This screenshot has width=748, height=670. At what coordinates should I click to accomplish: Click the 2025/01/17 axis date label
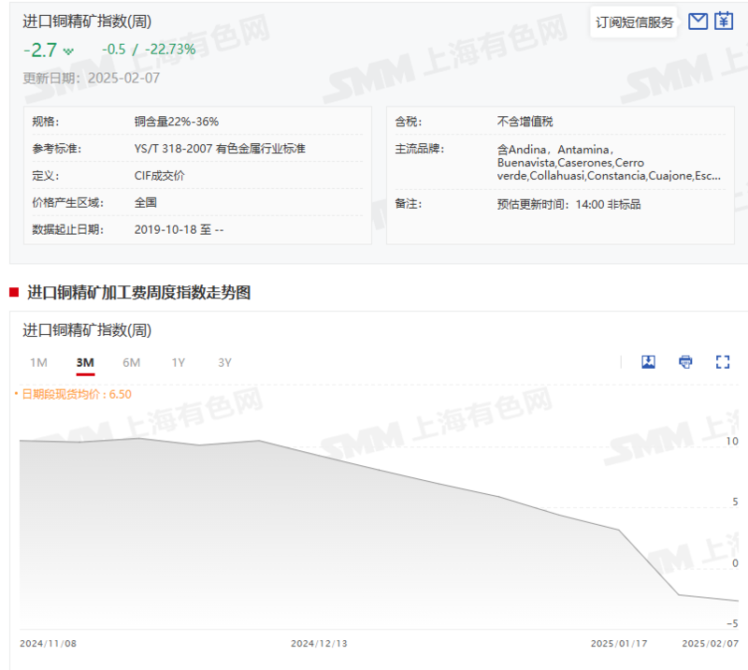619,643
